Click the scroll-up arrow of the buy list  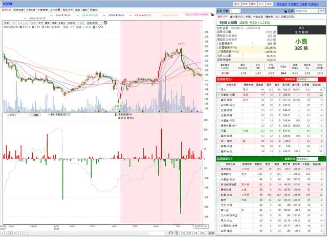coord(324,89)
